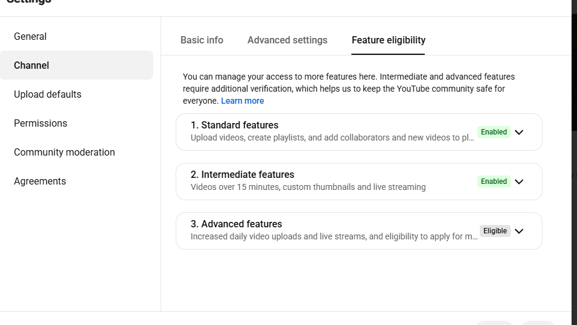Select Channel in the settings sidebar
577x325 pixels.
(x=77, y=65)
